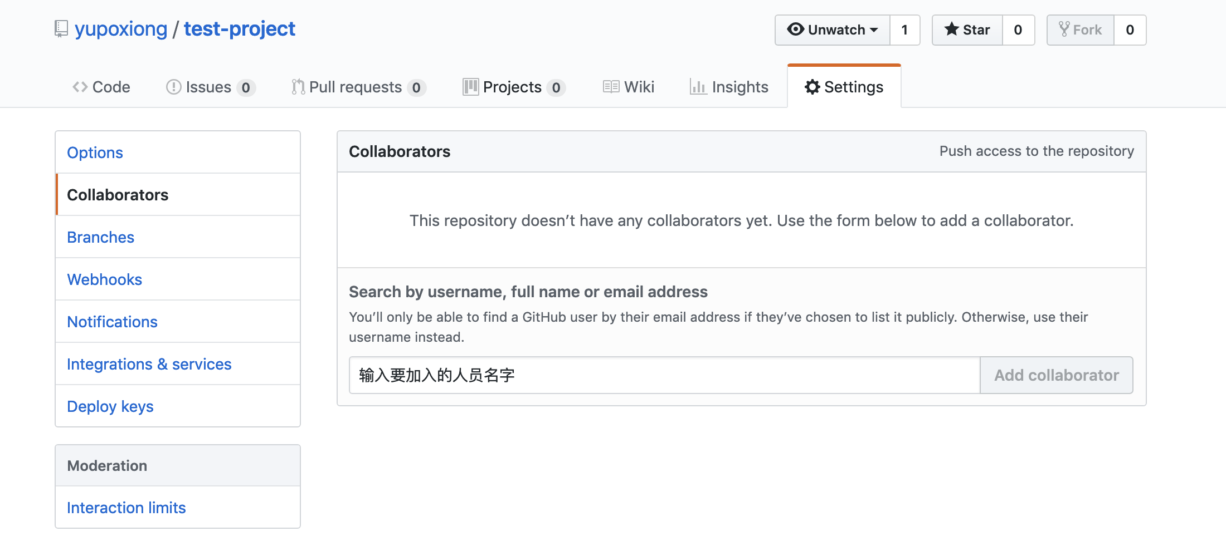Image resolution: width=1226 pixels, height=541 pixels.
Task: Click the Collaborators panel heading
Action: click(x=400, y=151)
